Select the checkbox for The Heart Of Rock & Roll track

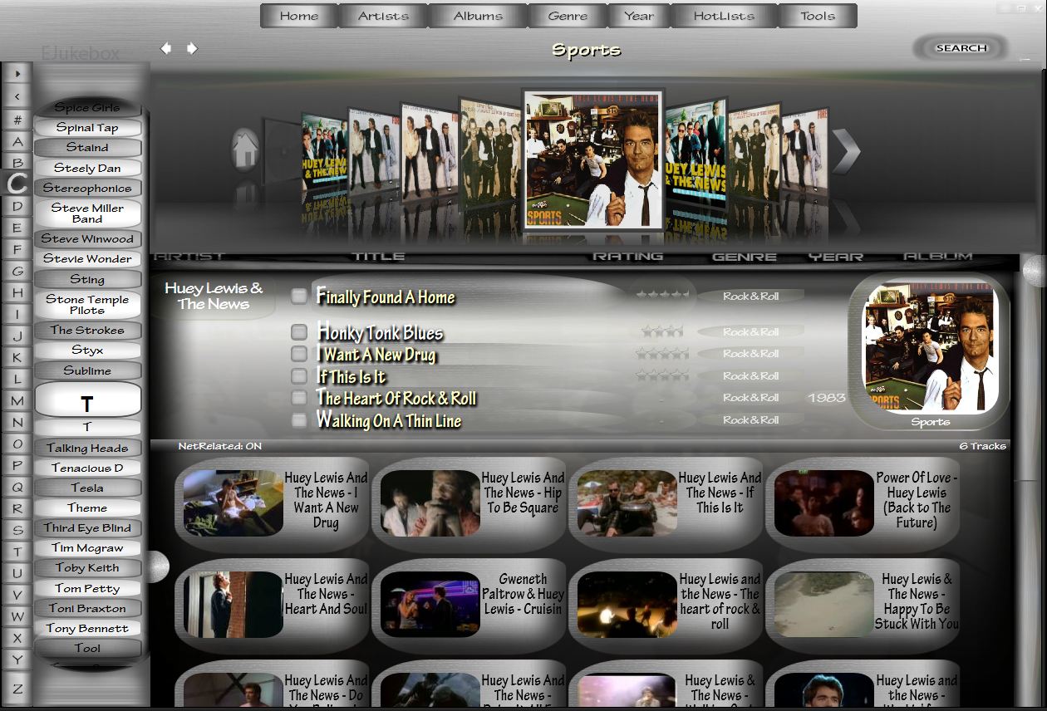[x=299, y=398]
